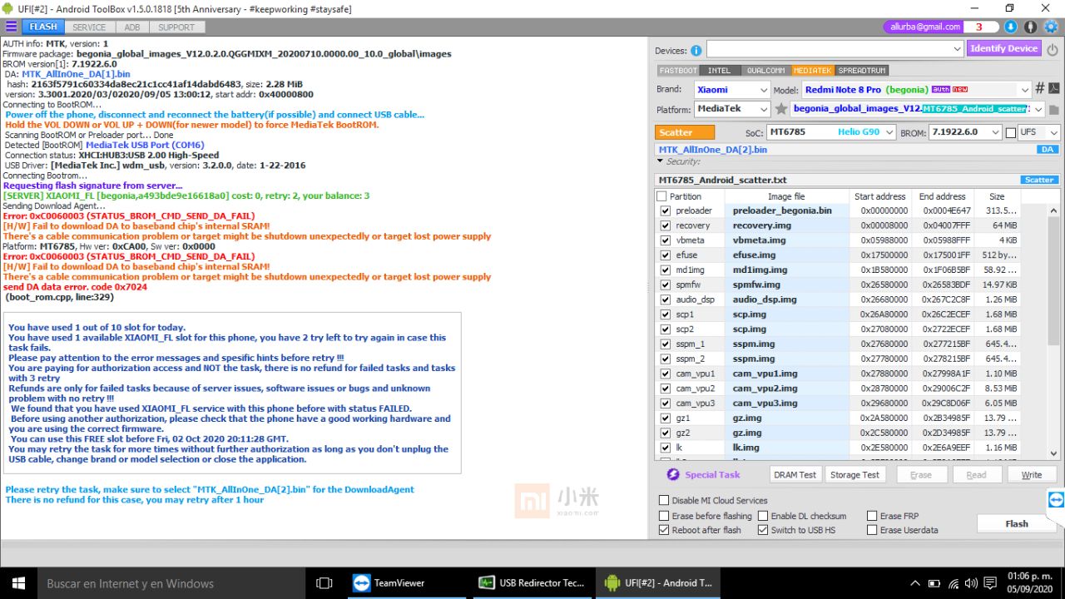This screenshot has width=1065, height=599.
Task: Open the purple hamburger menu
Action: pyautogui.click(x=11, y=27)
